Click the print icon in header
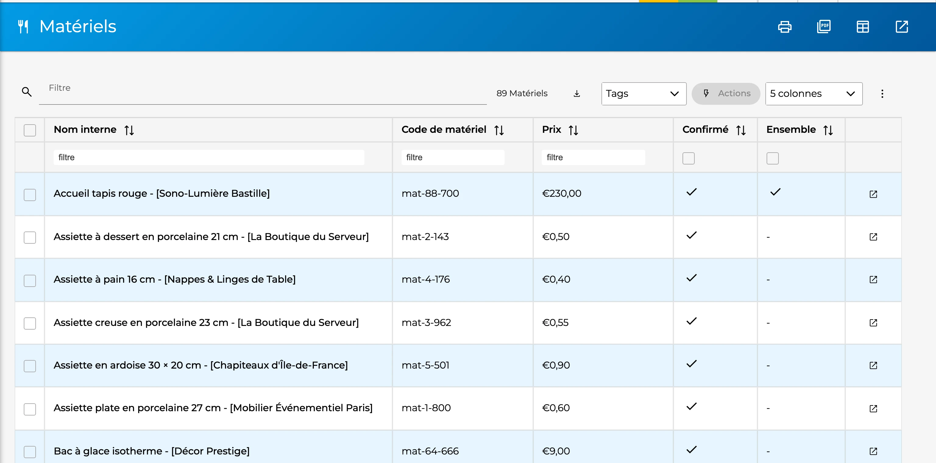Screen dimensions: 936x463 point(785,27)
